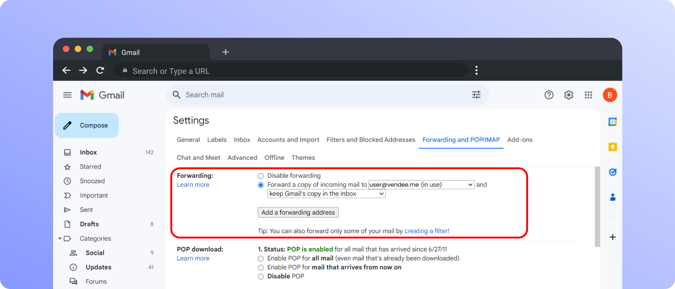Image resolution: width=675 pixels, height=289 pixels.
Task: Select Forward a copy of incoming mail
Action: [261, 185]
